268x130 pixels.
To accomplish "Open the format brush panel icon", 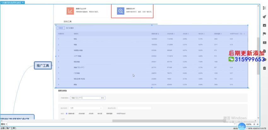I will click(x=264, y=16).
